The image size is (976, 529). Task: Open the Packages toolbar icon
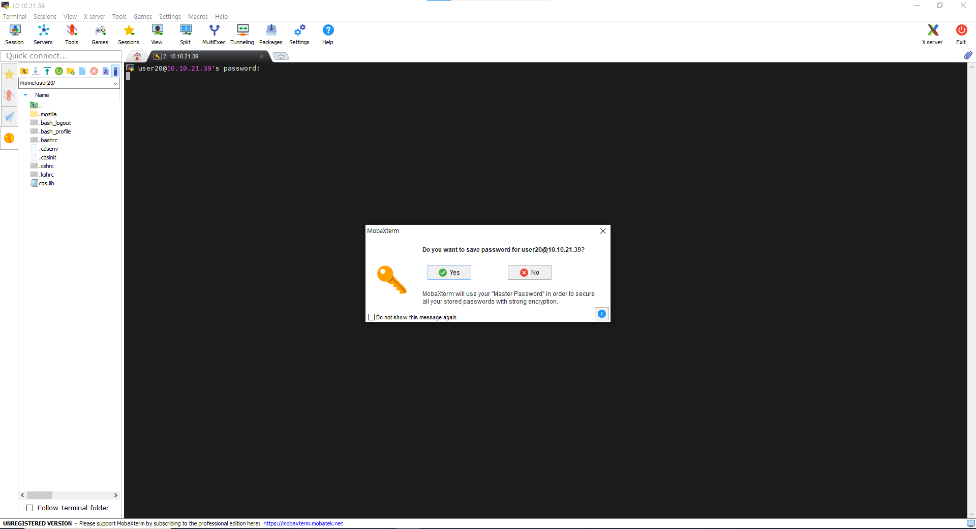pyautogui.click(x=271, y=35)
